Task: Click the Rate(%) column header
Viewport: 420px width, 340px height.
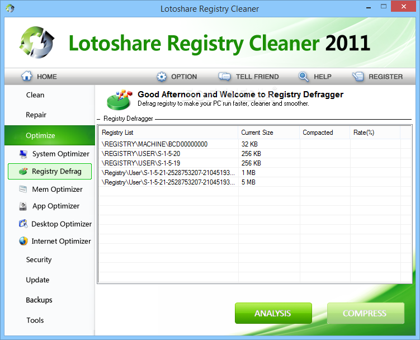Action: coord(375,133)
